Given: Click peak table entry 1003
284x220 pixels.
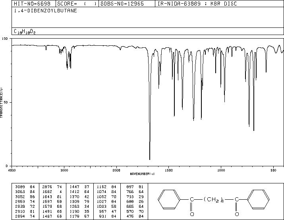Looking at the screenshot, I should tap(102, 206).
